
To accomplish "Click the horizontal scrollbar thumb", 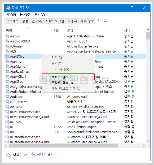I will (x=64, y=146).
